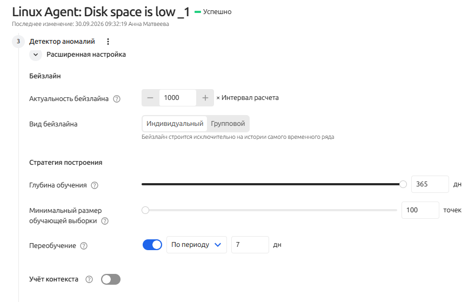Click the Linux Agent: Disk space is low _1 title

[101, 12]
